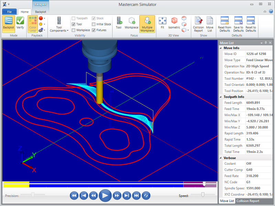The height and width of the screenshot is (206, 275).
Task: Select the Total Time value "19min 2.3s"
Action: click(254, 152)
